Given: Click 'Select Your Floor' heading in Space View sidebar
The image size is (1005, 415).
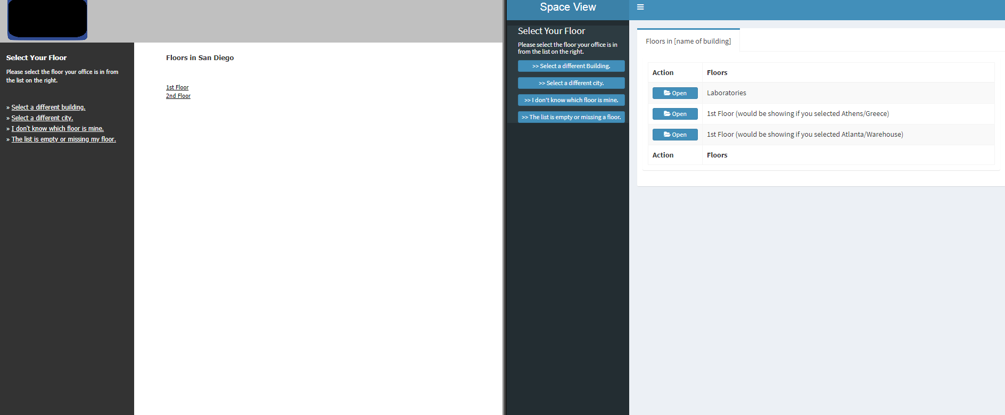Looking at the screenshot, I should pyautogui.click(x=551, y=31).
